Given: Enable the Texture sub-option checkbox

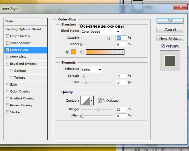Looking at the screenshot, I should coord(11,78).
